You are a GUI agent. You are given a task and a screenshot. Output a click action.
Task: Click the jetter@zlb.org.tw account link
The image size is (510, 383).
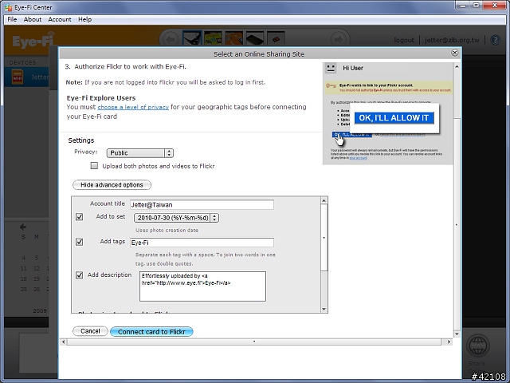452,40
